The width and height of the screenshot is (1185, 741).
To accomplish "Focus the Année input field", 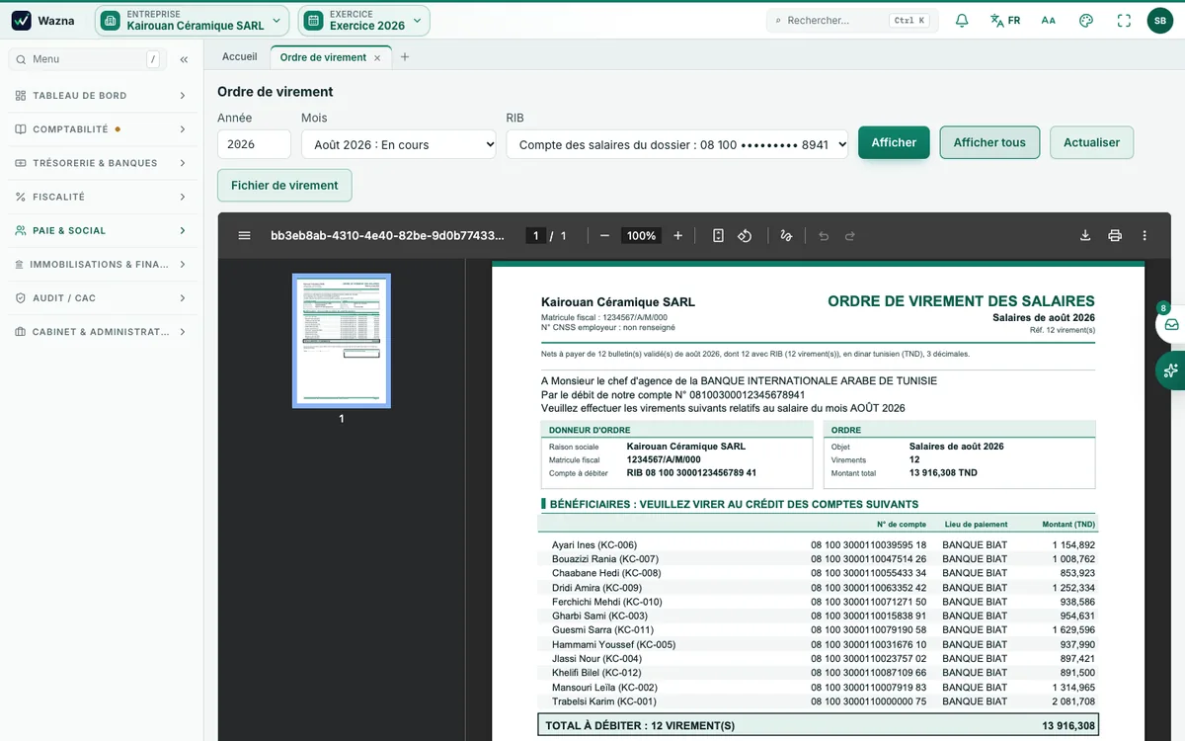I will 254,144.
